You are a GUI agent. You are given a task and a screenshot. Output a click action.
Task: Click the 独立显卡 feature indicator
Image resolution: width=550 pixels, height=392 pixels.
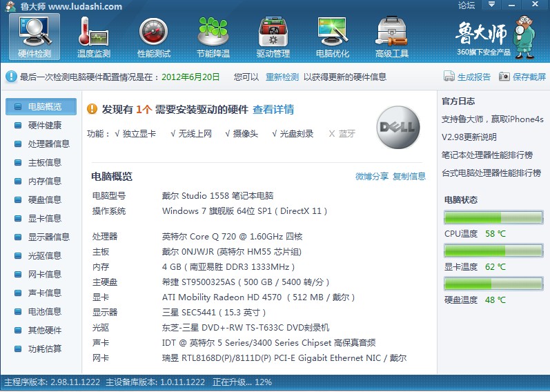[135, 134]
